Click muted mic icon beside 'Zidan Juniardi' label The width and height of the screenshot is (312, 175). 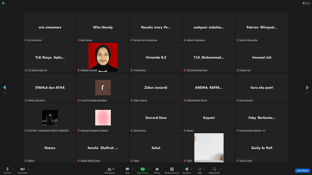coord(132,101)
